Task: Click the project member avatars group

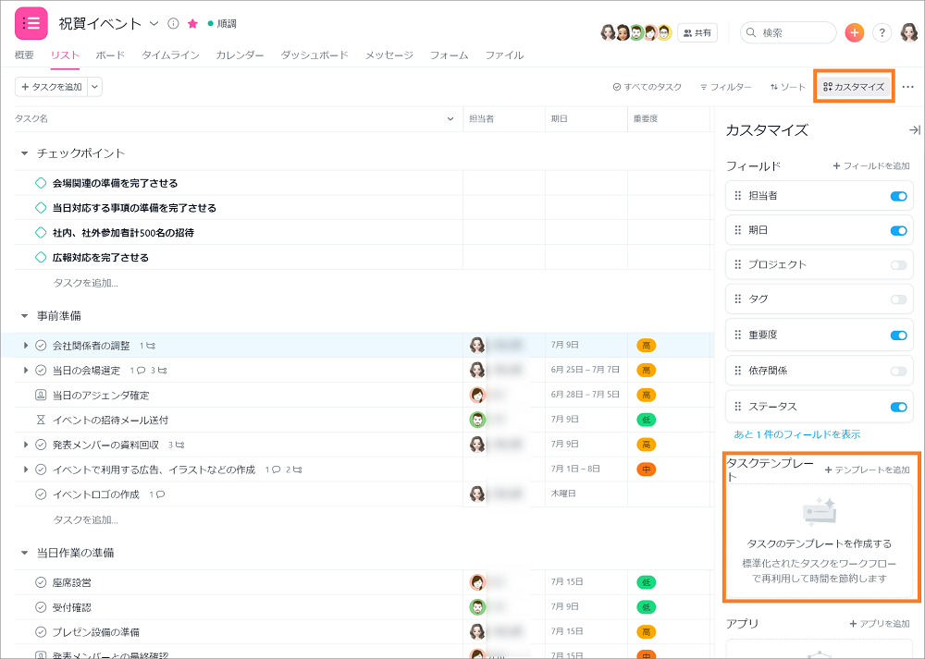Action: pyautogui.click(x=636, y=32)
